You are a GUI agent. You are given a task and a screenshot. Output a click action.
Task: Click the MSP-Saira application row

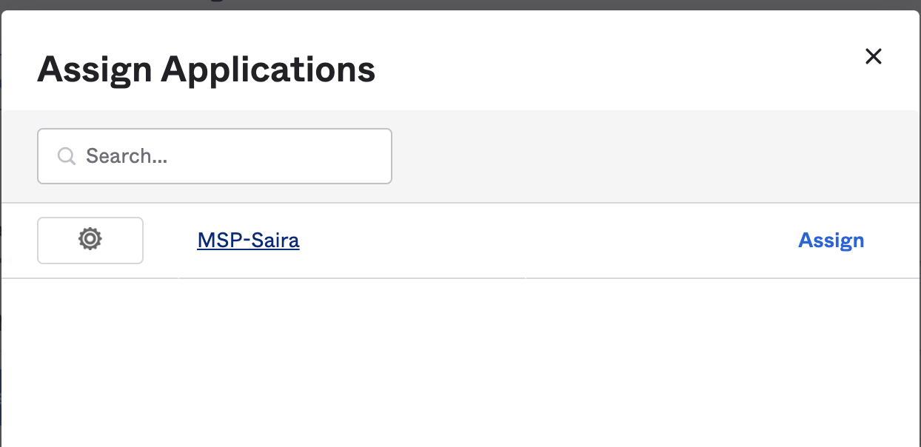click(518, 241)
